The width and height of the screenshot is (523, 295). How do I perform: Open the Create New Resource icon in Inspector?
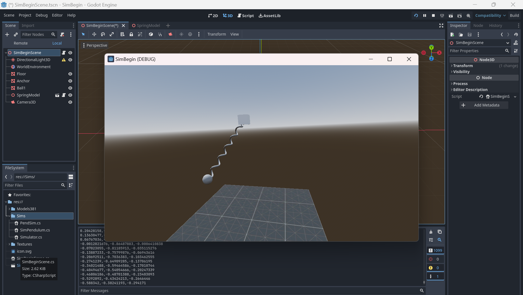click(452, 34)
